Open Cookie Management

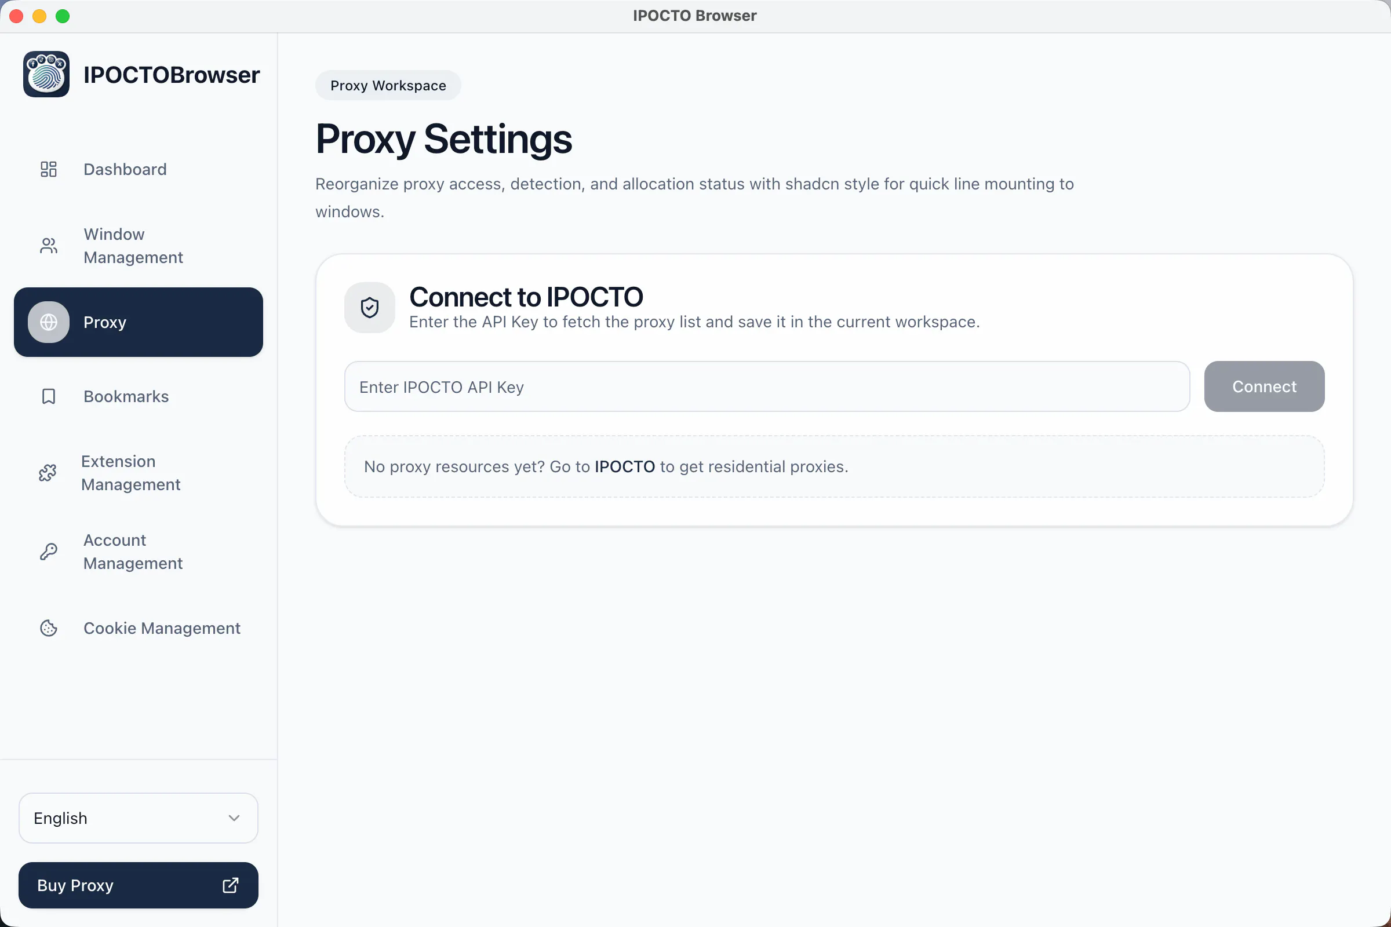139,628
